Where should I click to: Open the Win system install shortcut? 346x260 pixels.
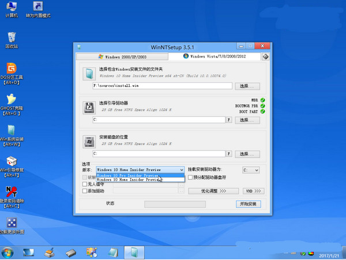11,132
